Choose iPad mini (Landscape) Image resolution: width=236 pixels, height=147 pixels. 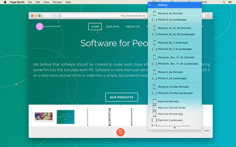point(175,120)
